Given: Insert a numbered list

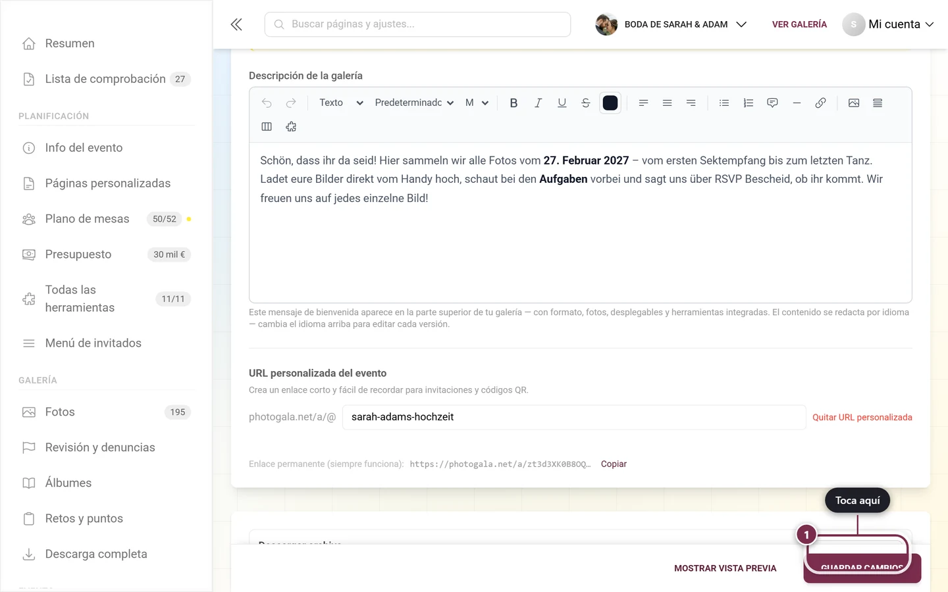Looking at the screenshot, I should click(749, 103).
